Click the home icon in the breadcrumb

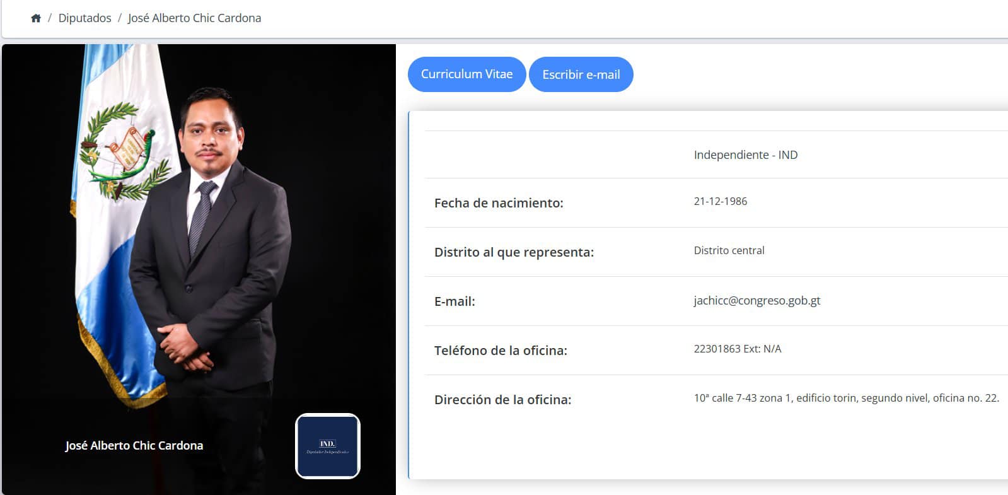pyautogui.click(x=36, y=18)
